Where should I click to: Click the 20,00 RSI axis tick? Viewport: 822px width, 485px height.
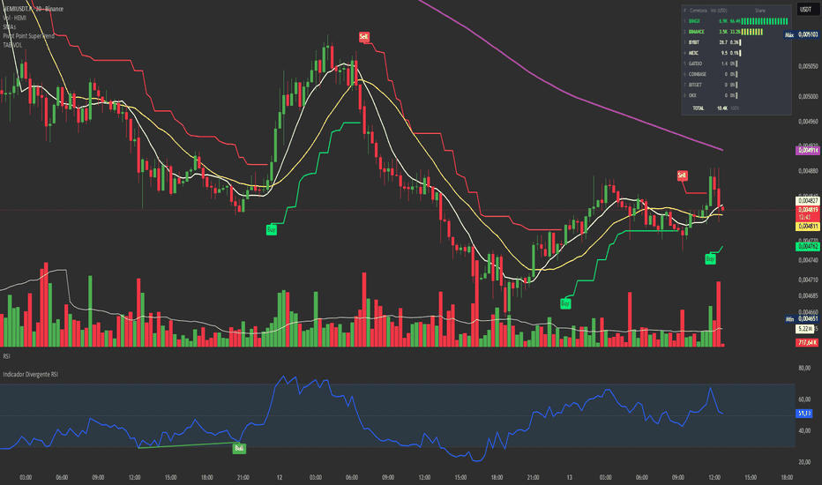(804, 462)
